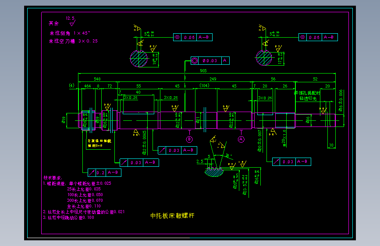Select the 56 dimension value

[x=273, y=79]
